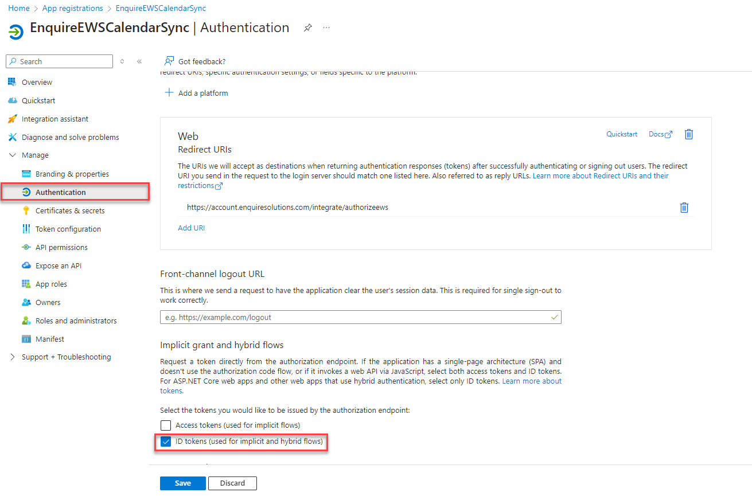Collapse the Manage section in sidebar
Image resolution: width=752 pixels, height=500 pixels.
click(13, 155)
